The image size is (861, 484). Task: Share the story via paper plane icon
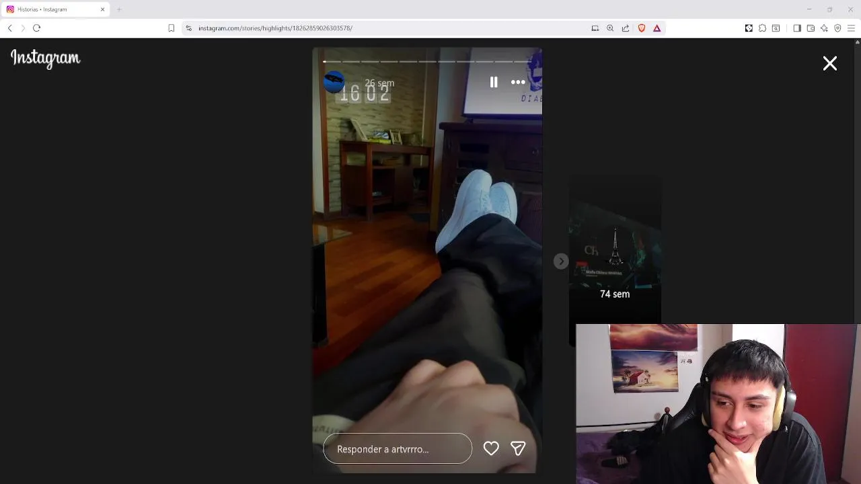518,448
